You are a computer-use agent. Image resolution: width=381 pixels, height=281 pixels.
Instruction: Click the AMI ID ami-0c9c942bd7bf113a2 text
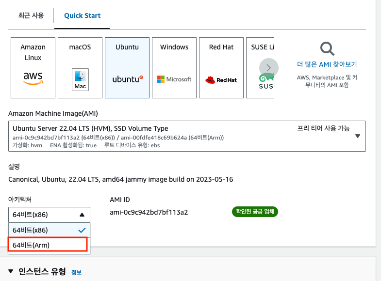point(149,212)
